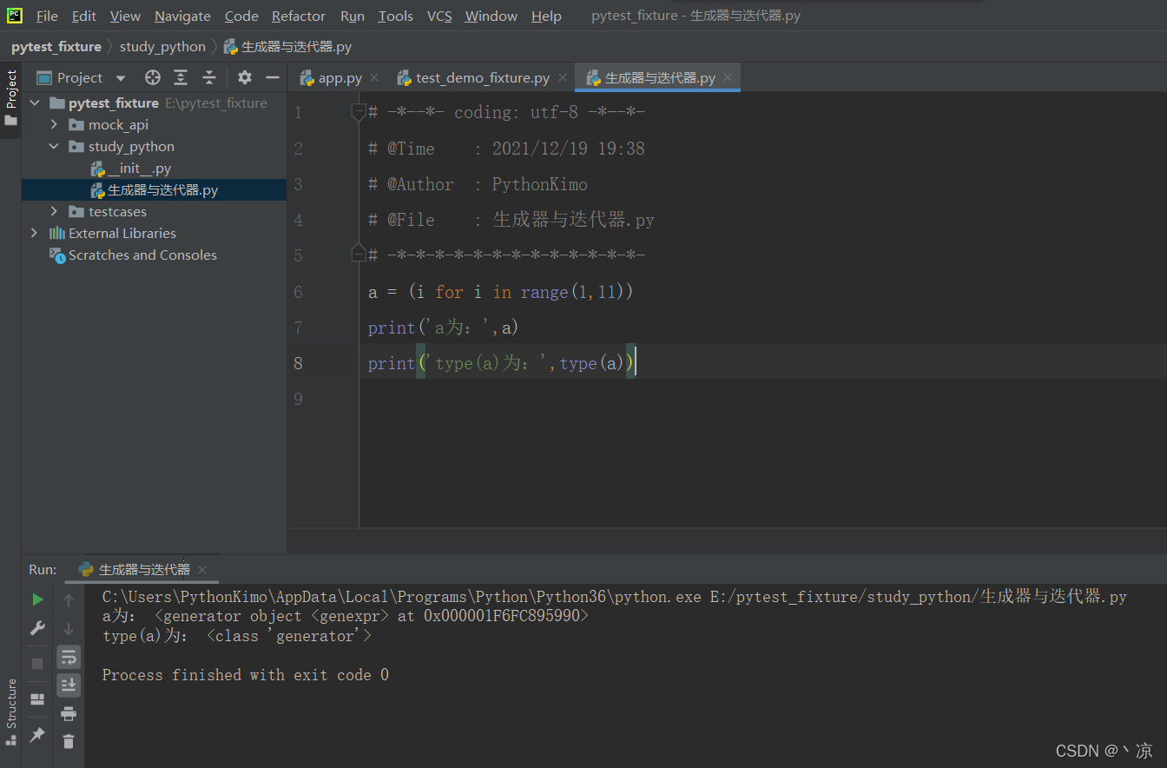The image size is (1167, 768).
Task: Collapse the study_python folder
Action: click(55, 146)
